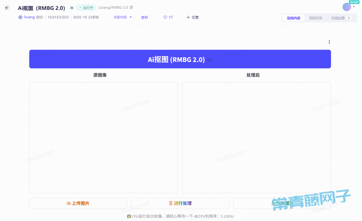Click the 上传图片 upload button
This screenshot has width=362, height=221.
[x=78, y=203]
